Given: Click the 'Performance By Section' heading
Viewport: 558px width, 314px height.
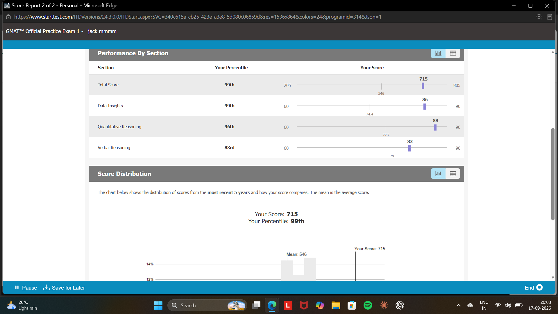Looking at the screenshot, I should click(133, 53).
